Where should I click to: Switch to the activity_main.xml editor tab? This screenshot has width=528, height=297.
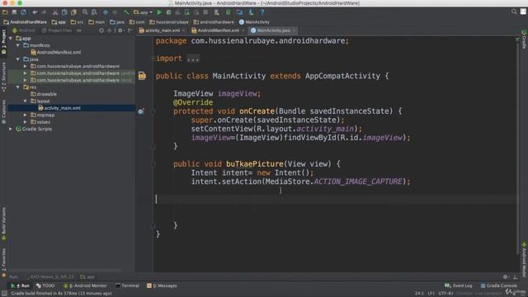pos(160,31)
